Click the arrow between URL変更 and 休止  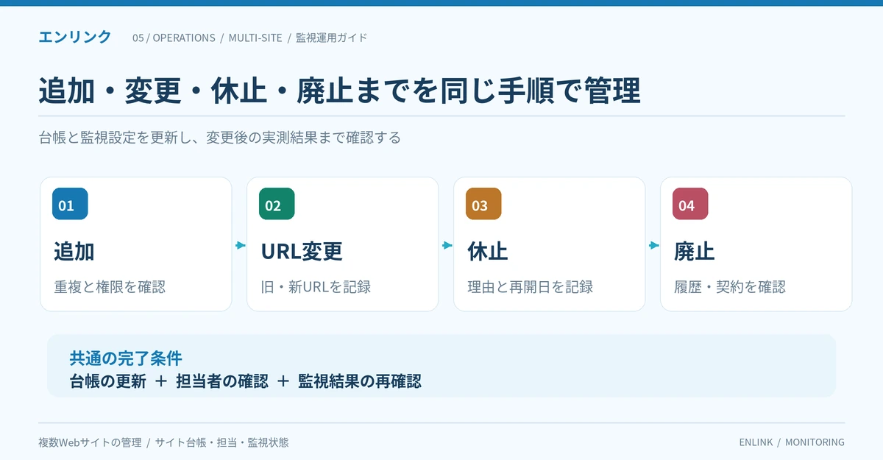447,246
